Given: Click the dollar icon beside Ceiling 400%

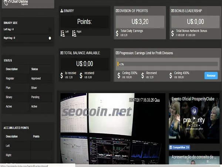Looking at the screenshot, I should click(171, 76).
